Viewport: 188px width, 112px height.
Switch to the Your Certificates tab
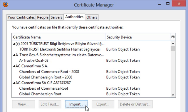coord(21,17)
